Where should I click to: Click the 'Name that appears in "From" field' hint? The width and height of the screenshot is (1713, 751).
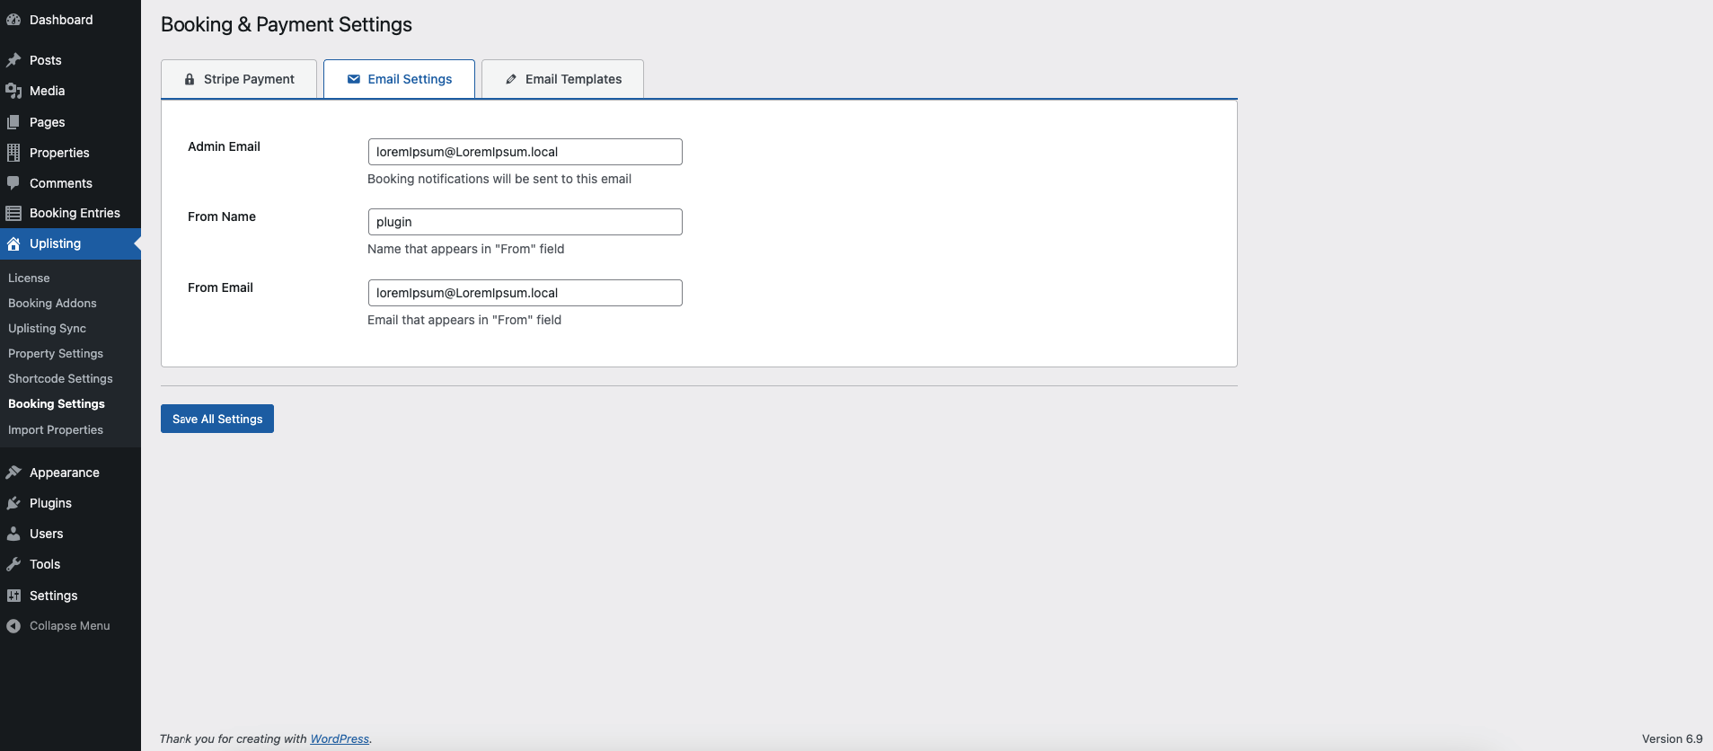coord(466,249)
